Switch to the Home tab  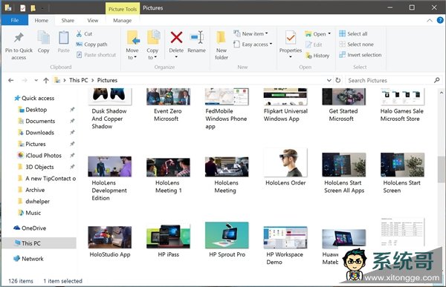click(x=41, y=21)
